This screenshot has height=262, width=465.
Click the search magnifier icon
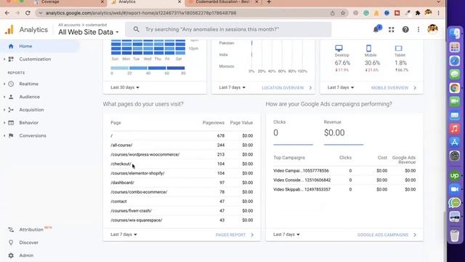tap(136, 29)
